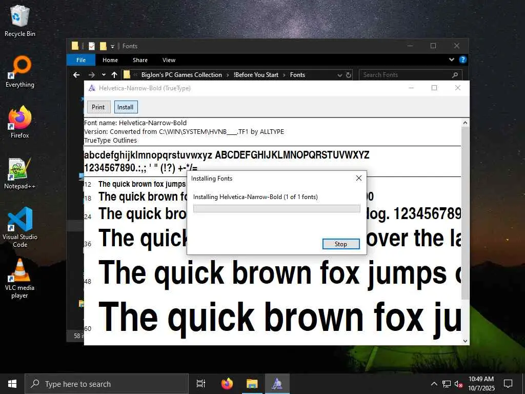Stop the font installation
Image resolution: width=525 pixels, height=394 pixels.
click(341, 244)
